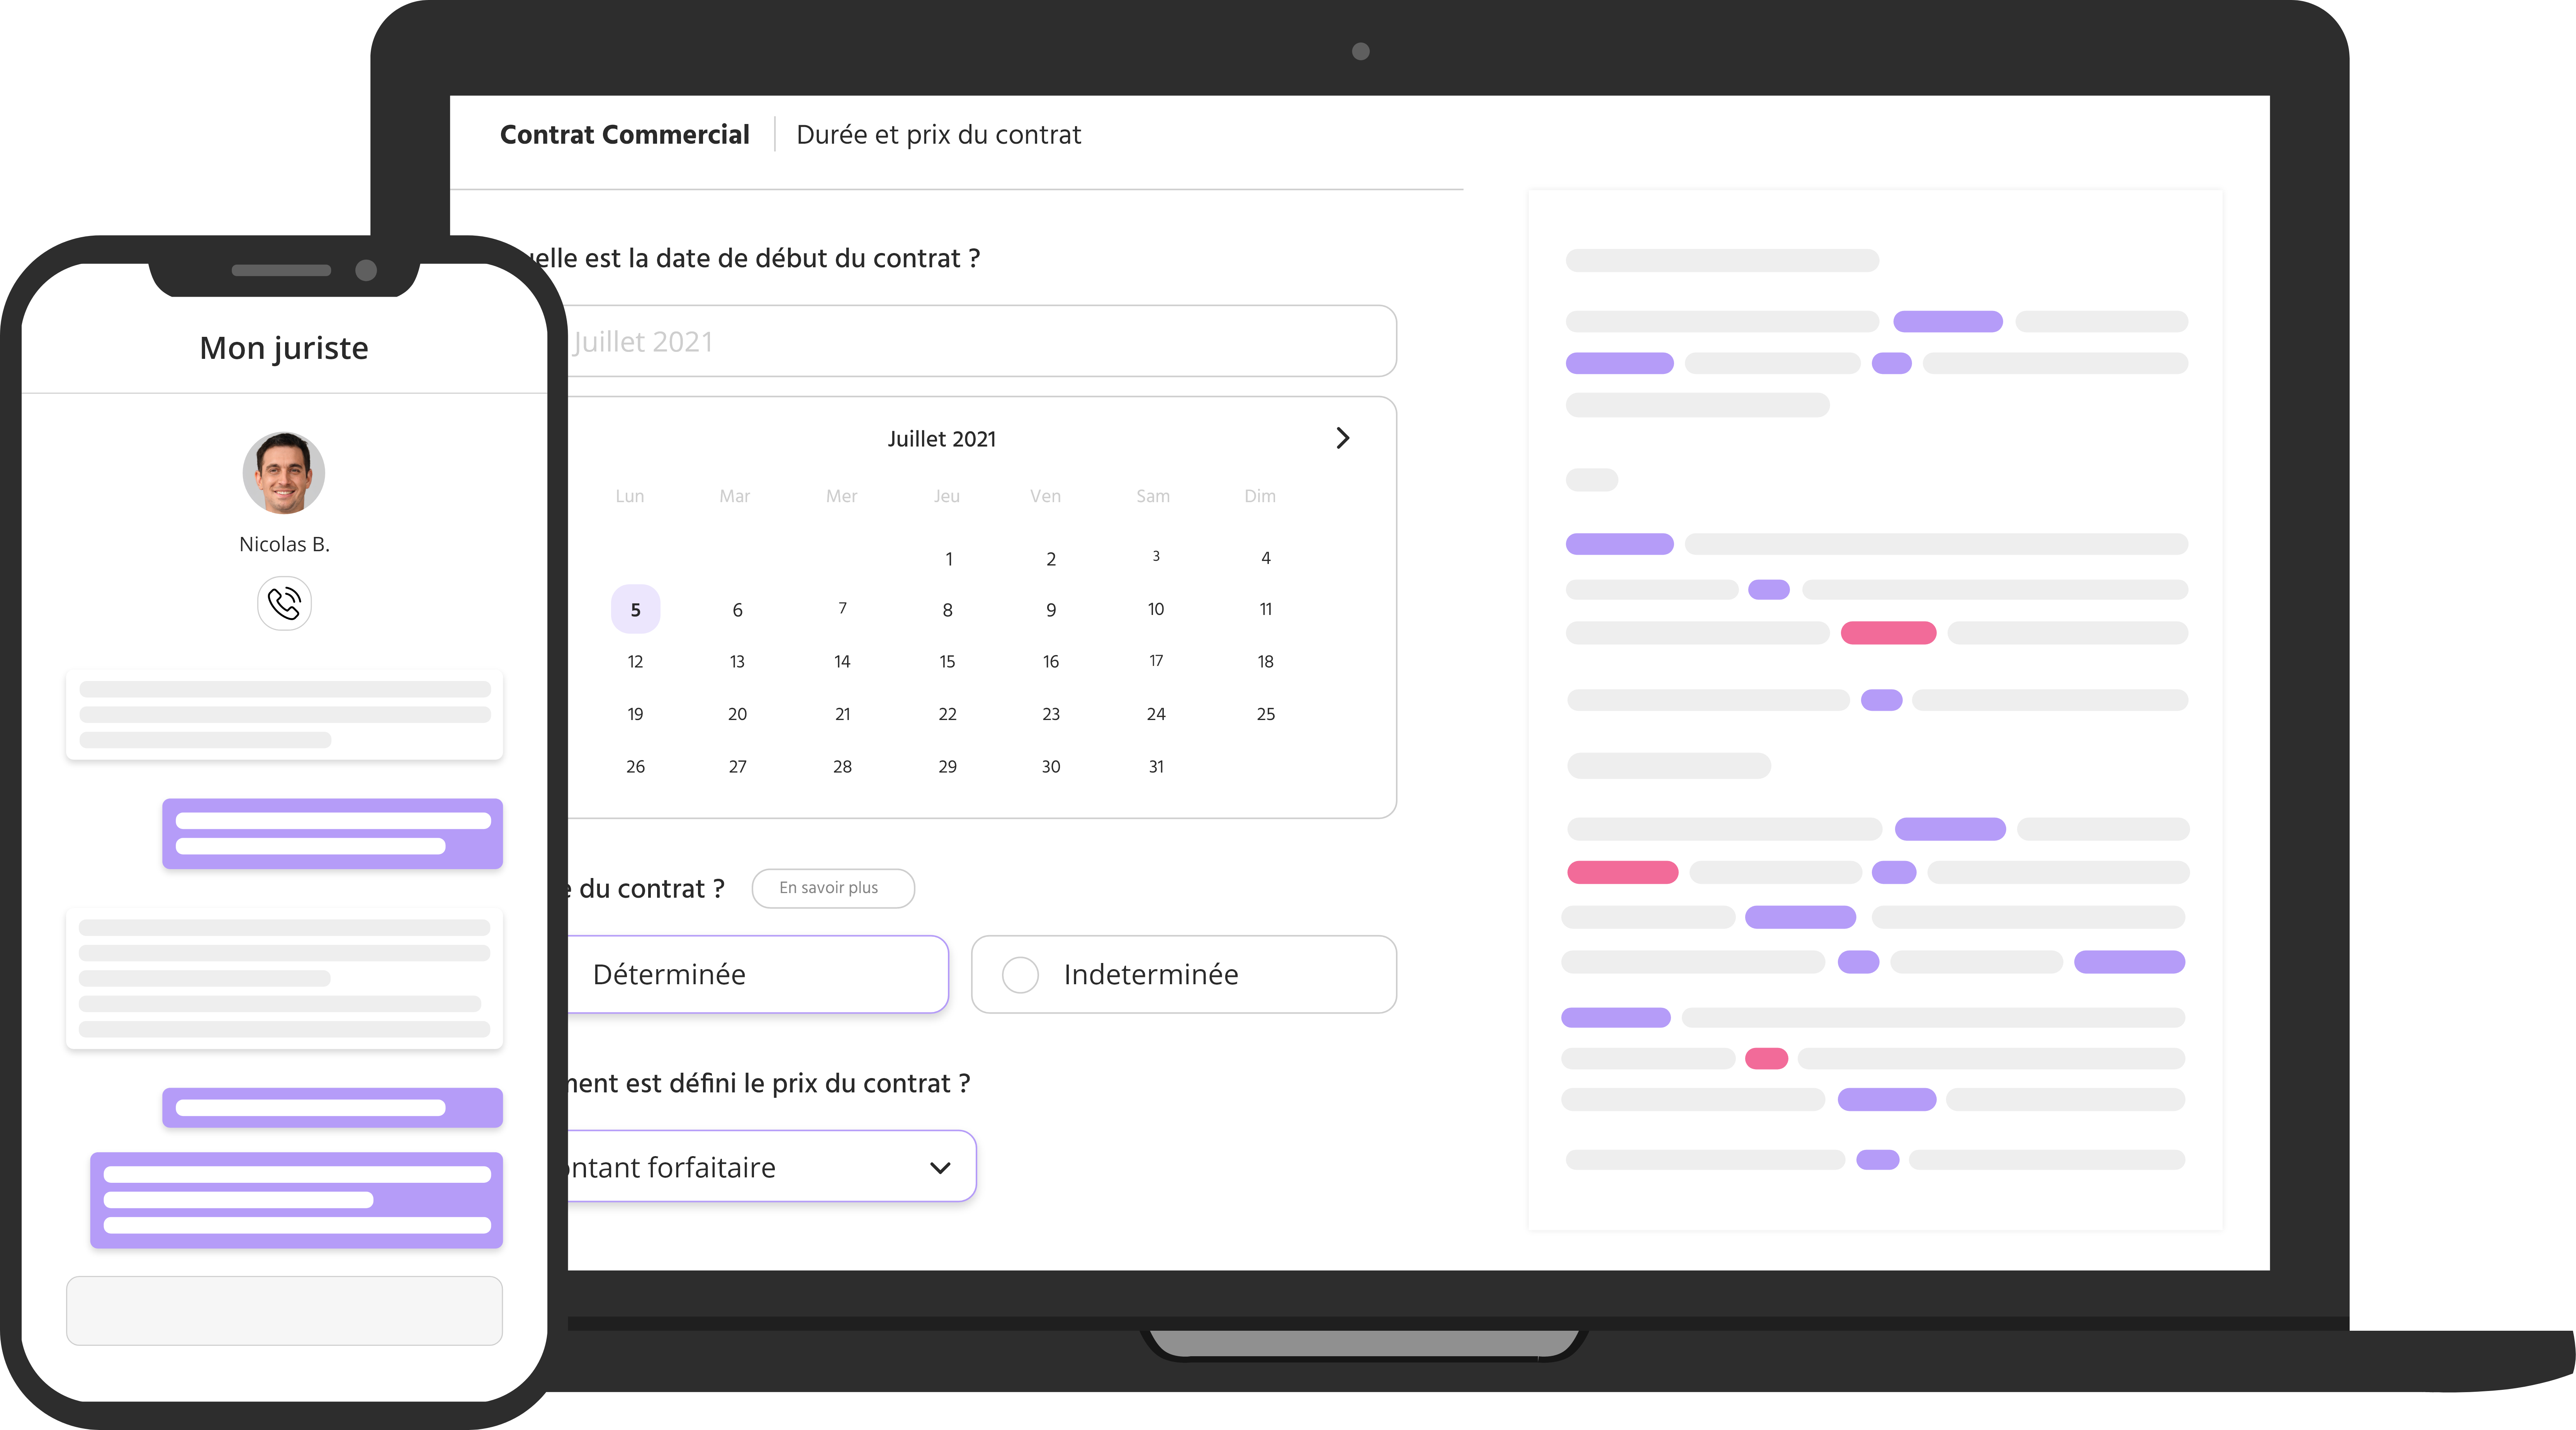Click the message input box on phone
This screenshot has height=1430, width=2576.
click(284, 1310)
